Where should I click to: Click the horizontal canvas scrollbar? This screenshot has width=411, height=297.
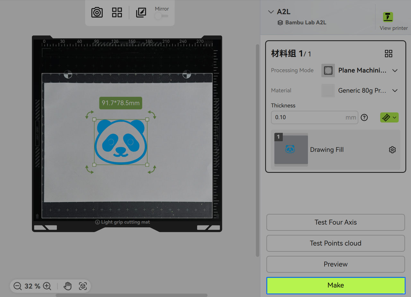point(132,295)
